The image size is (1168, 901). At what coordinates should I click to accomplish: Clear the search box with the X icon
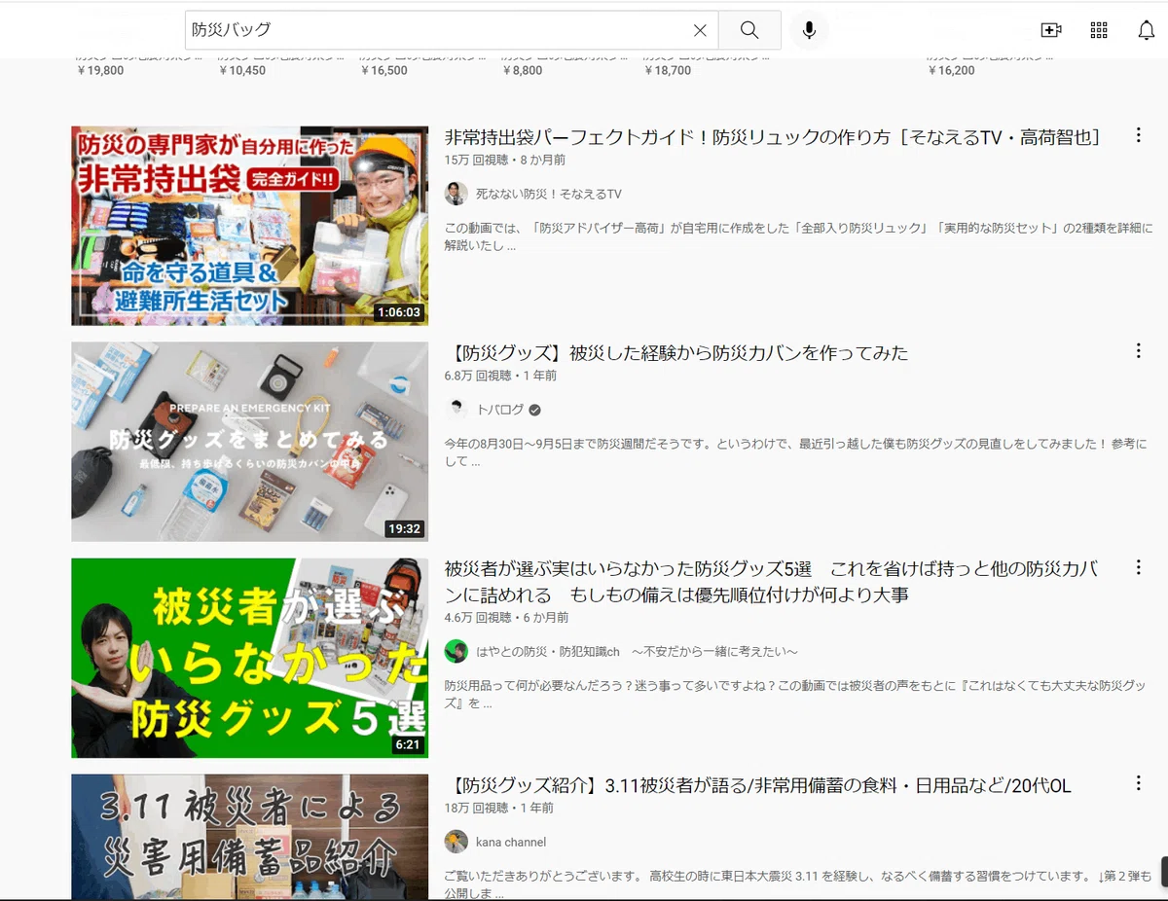click(x=700, y=30)
